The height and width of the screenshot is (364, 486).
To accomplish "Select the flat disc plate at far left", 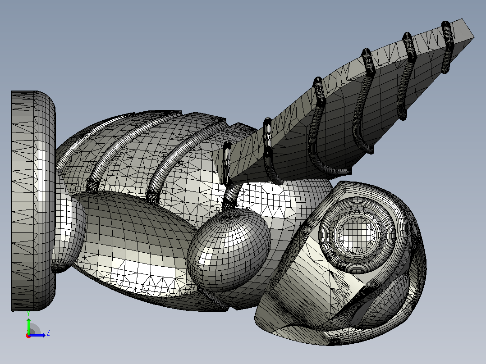I will [33, 201].
